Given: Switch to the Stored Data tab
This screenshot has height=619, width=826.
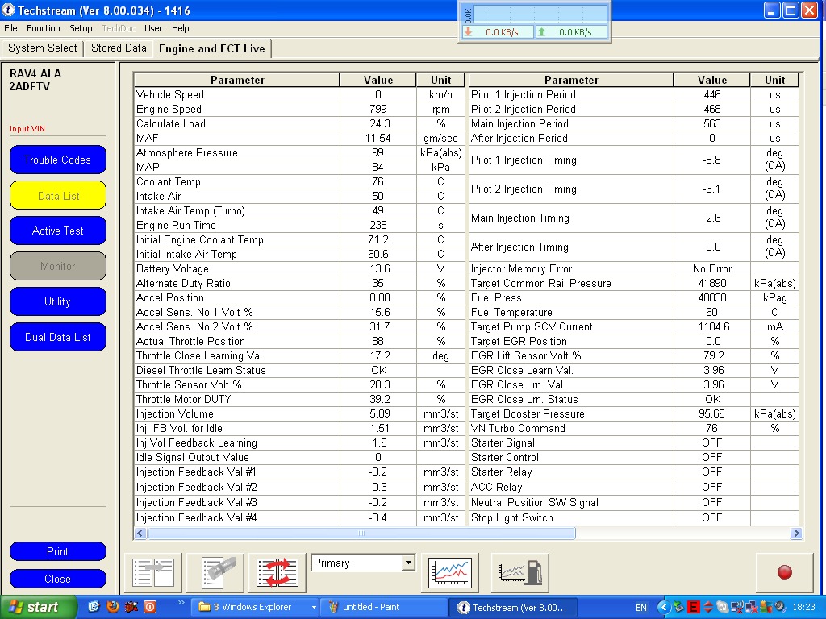Looking at the screenshot, I should 119,48.
